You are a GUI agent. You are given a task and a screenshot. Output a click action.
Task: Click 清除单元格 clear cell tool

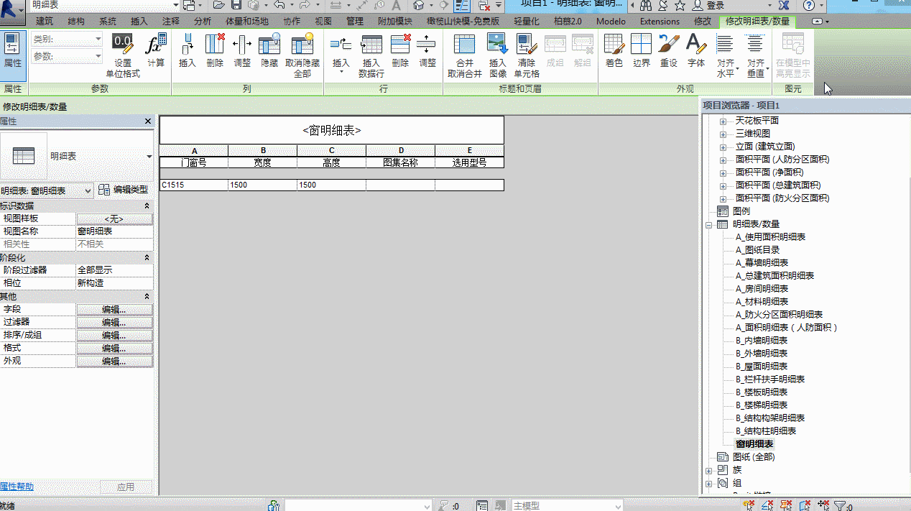[x=527, y=56]
